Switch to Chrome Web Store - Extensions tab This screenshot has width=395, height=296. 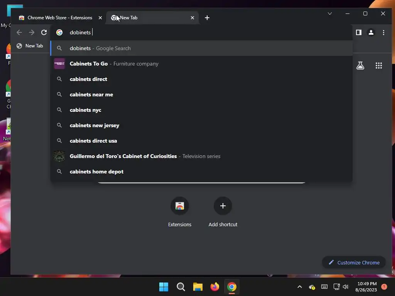pyautogui.click(x=60, y=18)
